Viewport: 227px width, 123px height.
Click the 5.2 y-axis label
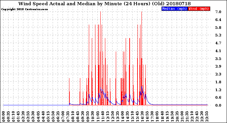tap(218, 35)
